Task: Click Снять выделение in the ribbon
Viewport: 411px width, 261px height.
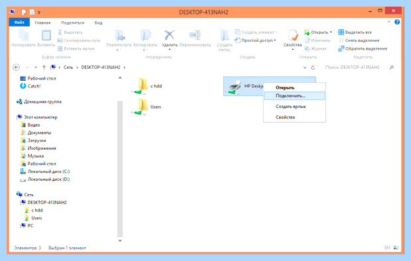Action: click(x=359, y=40)
